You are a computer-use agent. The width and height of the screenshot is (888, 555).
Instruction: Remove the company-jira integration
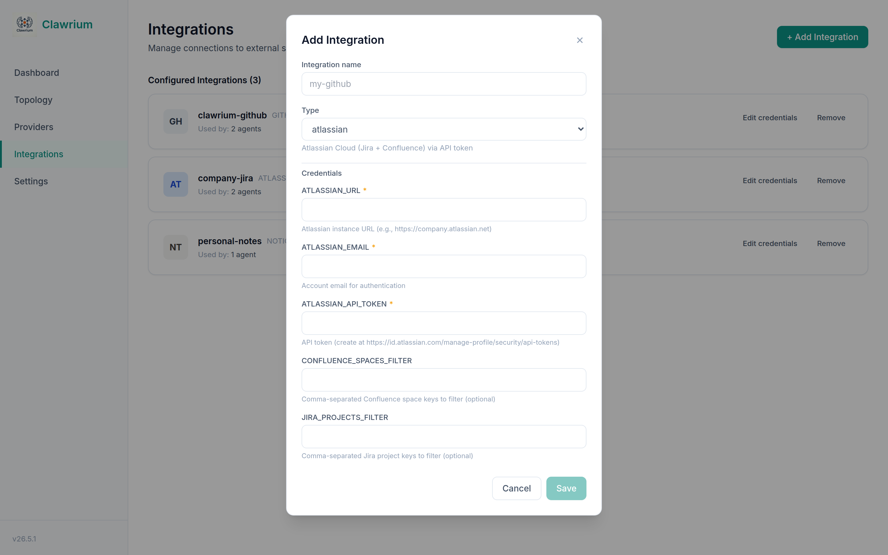[x=831, y=181]
